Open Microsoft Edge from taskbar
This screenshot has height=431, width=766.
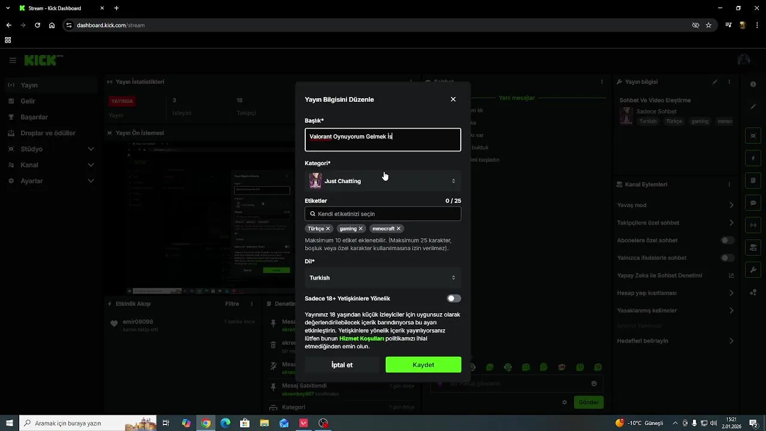click(x=225, y=423)
